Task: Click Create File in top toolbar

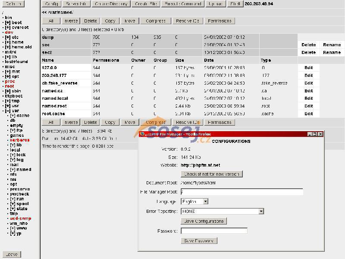Action: point(146,4)
